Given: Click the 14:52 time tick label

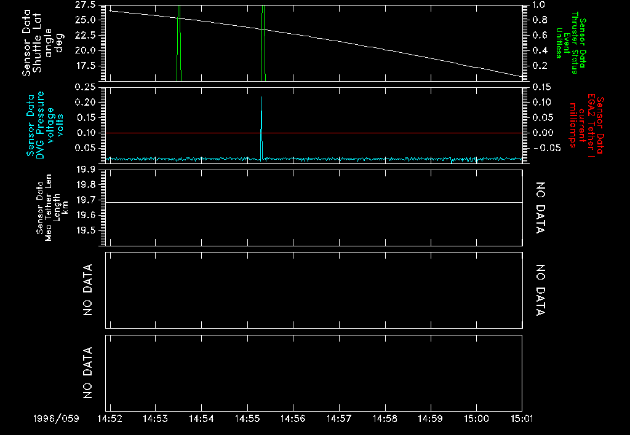Looking at the screenshot, I should (110, 418).
